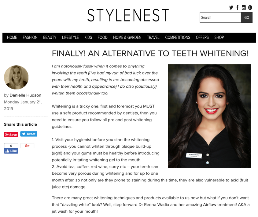Select LIFESTYLE in navigation bar

[70, 37]
